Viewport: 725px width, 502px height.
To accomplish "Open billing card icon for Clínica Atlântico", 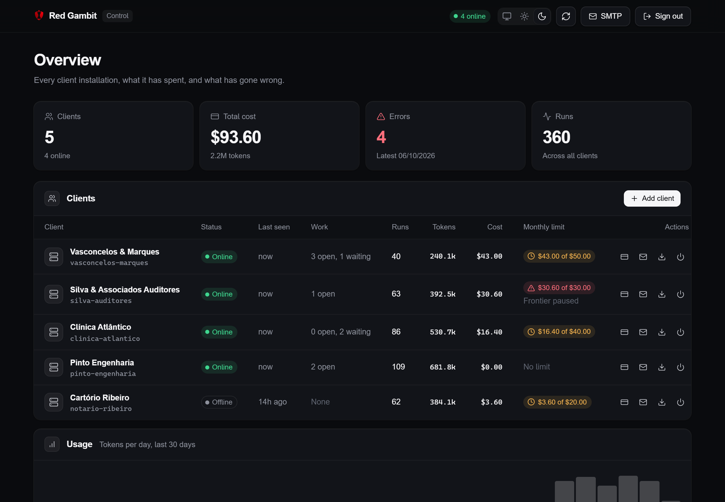I will [624, 332].
